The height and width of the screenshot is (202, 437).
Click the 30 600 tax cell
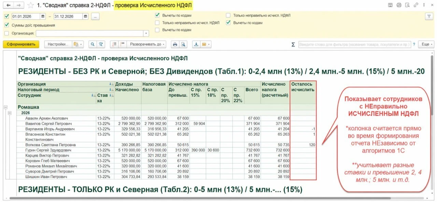click(213, 150)
